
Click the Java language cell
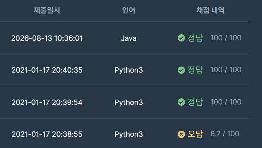point(129,38)
